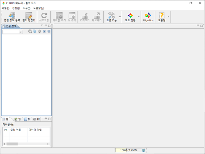Click the magnifier search icon in 연결 정보 panel
This screenshot has height=154, width=205.
click(30, 31)
